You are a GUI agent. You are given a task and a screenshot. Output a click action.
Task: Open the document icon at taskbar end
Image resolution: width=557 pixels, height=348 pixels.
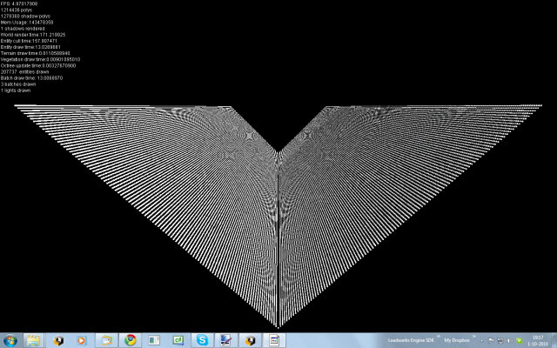(273, 339)
